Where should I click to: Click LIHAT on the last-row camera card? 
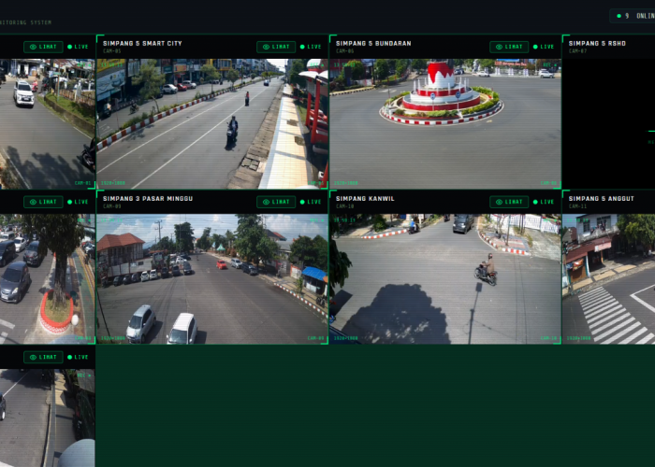pos(43,357)
